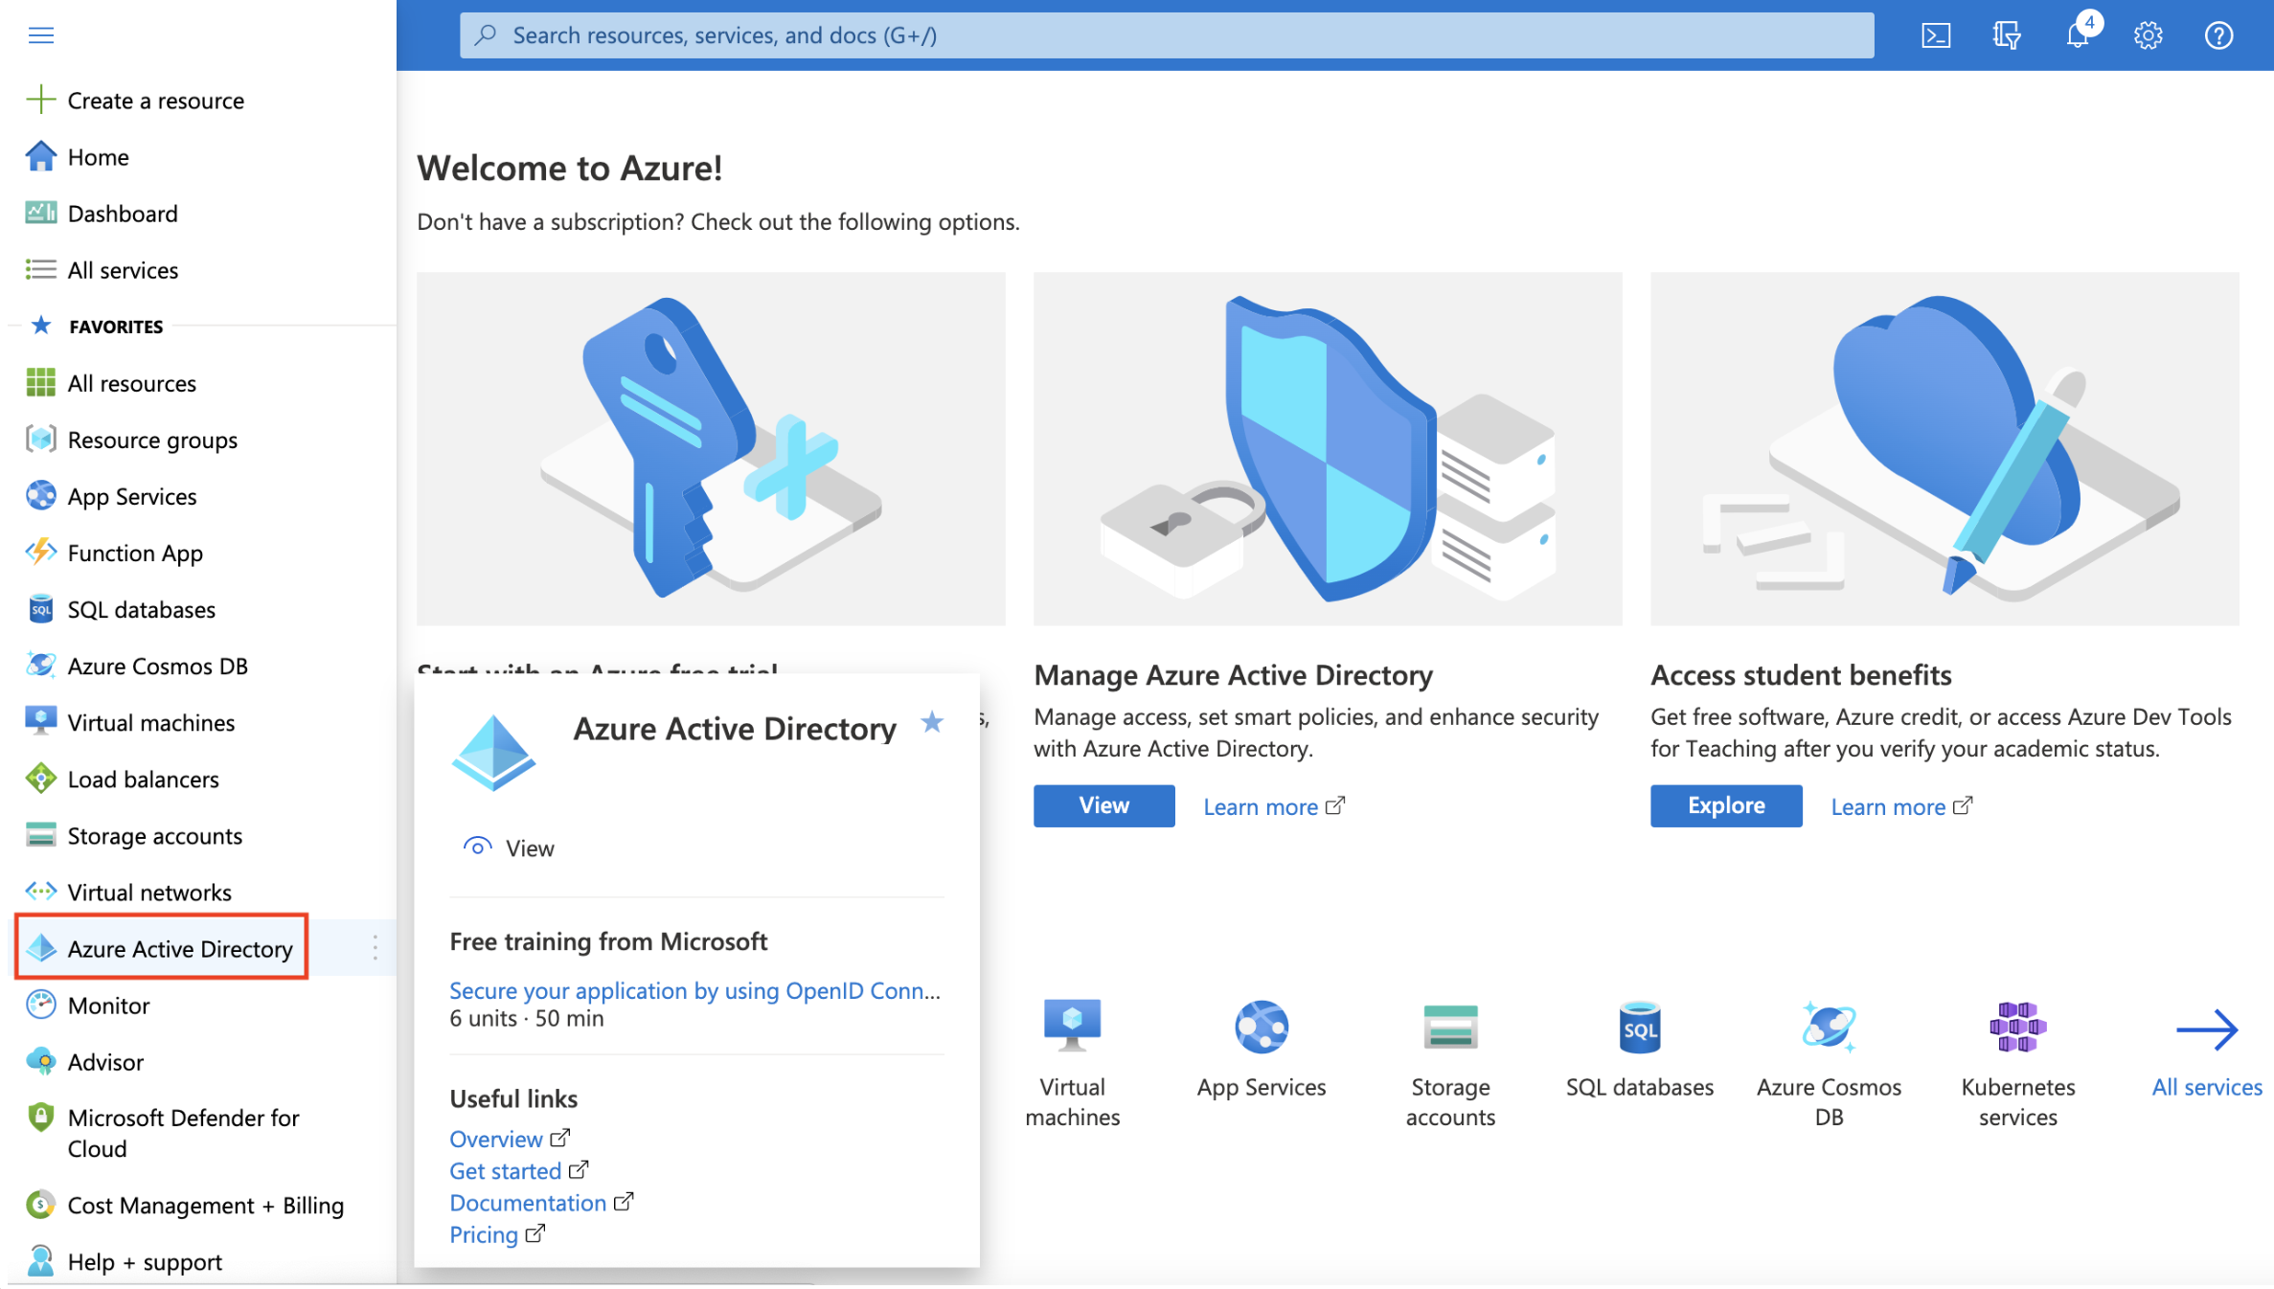Select All services in the sidebar
2274x1289 pixels.
[123, 269]
